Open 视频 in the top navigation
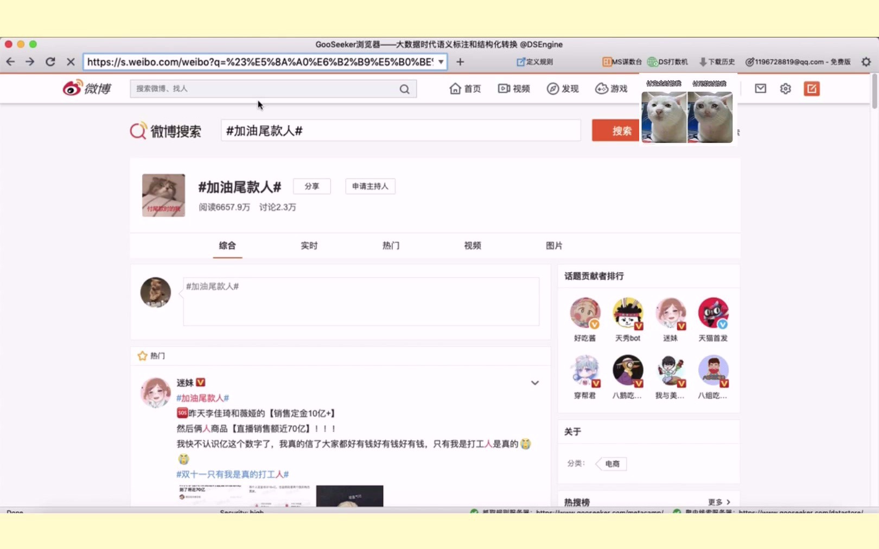The height and width of the screenshot is (549, 879). coord(514,88)
